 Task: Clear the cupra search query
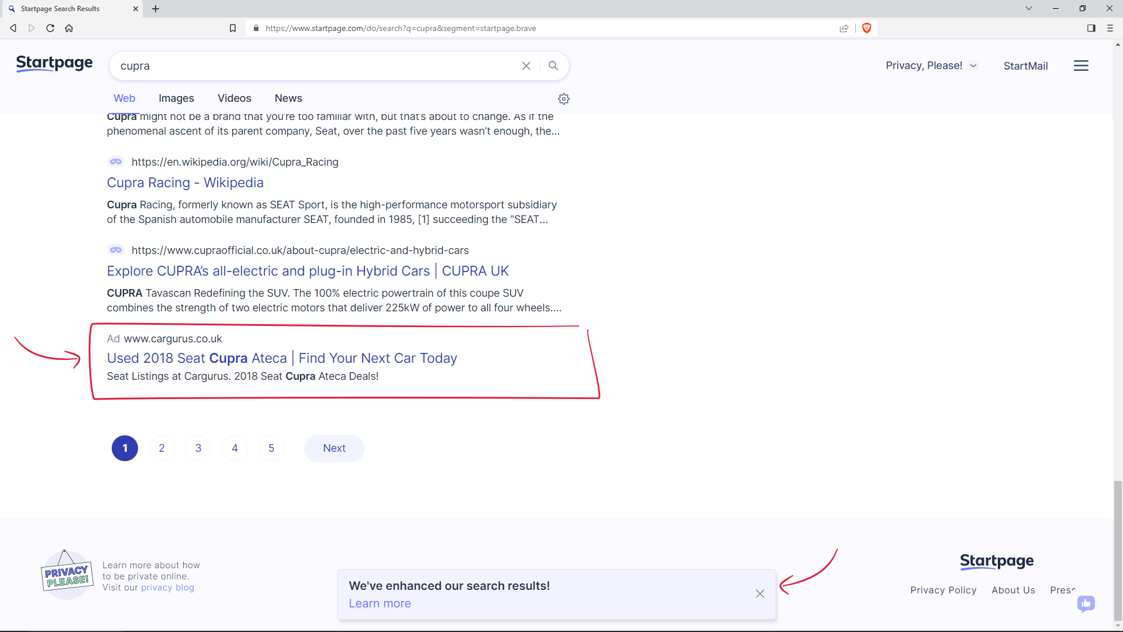coord(526,66)
